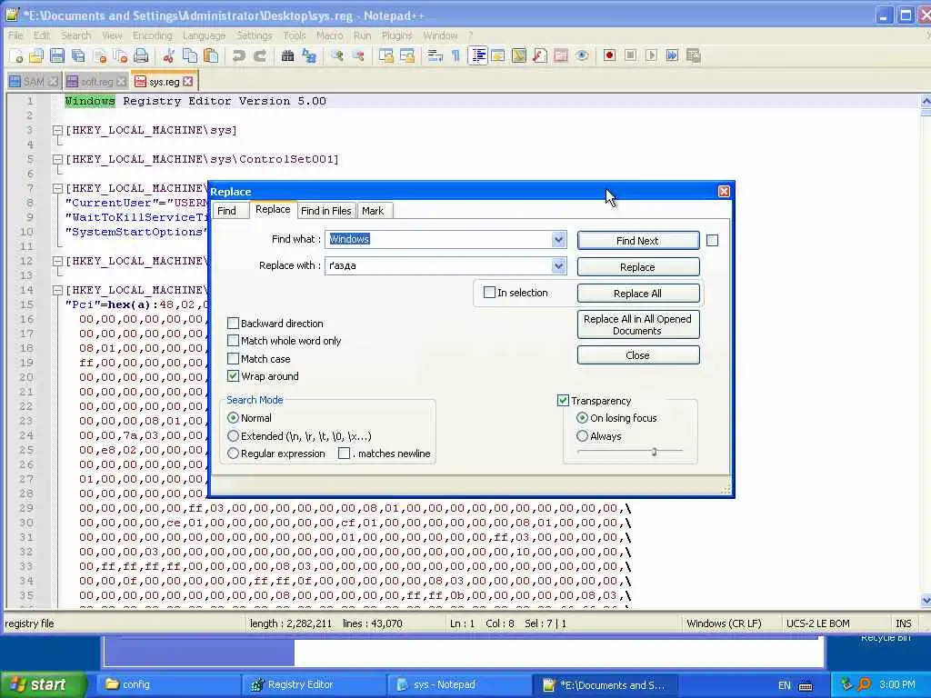Click the Word Wrap toolbar icon

point(435,55)
